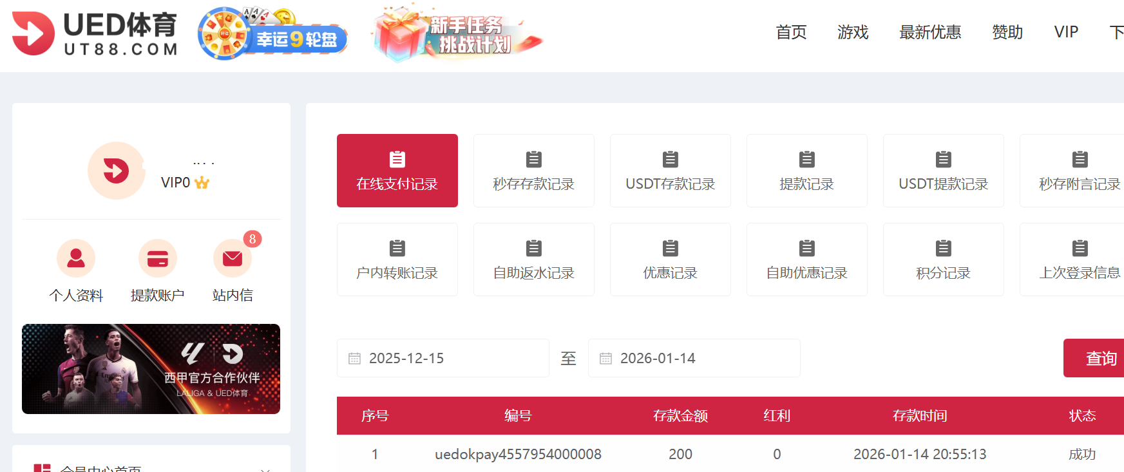Select the 秒存存款记录 tab
1124x472 pixels.
click(x=534, y=171)
